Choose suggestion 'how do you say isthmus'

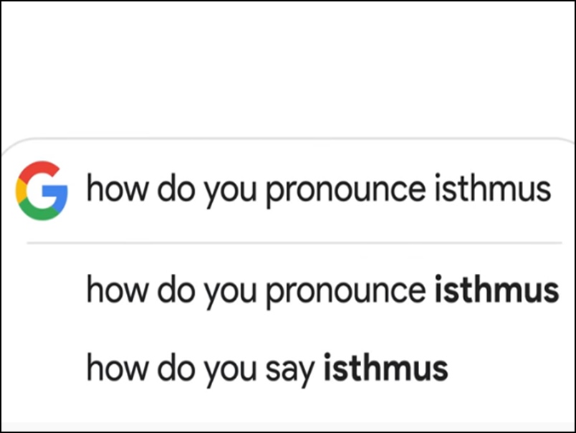(267, 368)
